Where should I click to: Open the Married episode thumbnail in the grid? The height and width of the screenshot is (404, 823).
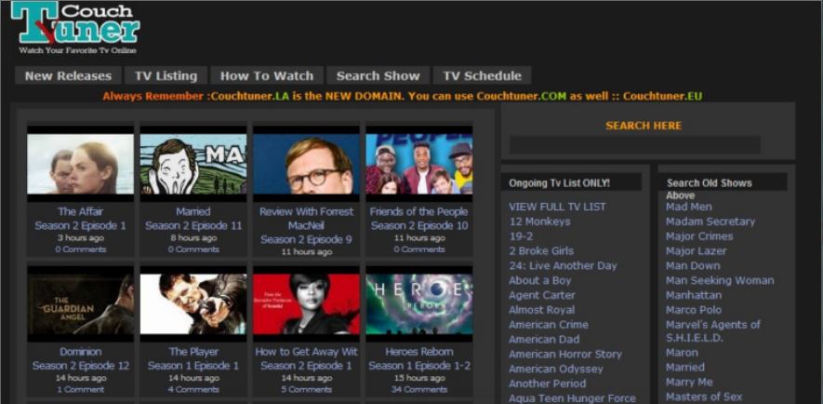click(193, 164)
